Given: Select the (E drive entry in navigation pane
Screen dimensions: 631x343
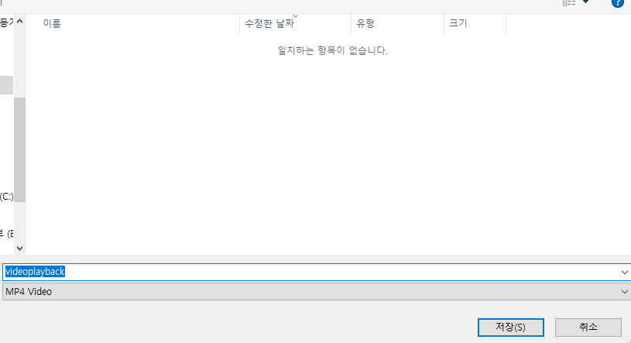Looking at the screenshot, I should tap(6, 234).
